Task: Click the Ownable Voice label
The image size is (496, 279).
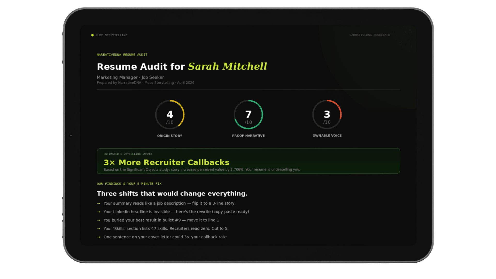Action: 327,136
